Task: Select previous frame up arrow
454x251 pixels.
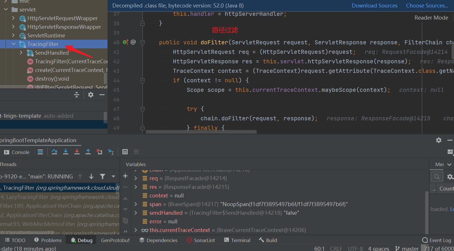Action: [80, 176]
